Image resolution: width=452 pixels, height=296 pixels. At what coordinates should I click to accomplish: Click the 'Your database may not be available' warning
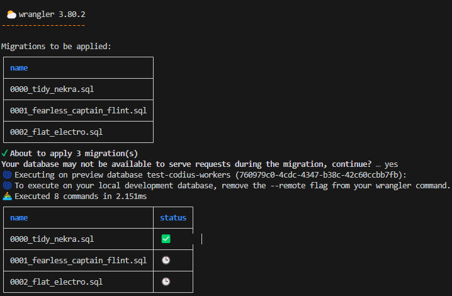pyautogui.click(x=186, y=164)
